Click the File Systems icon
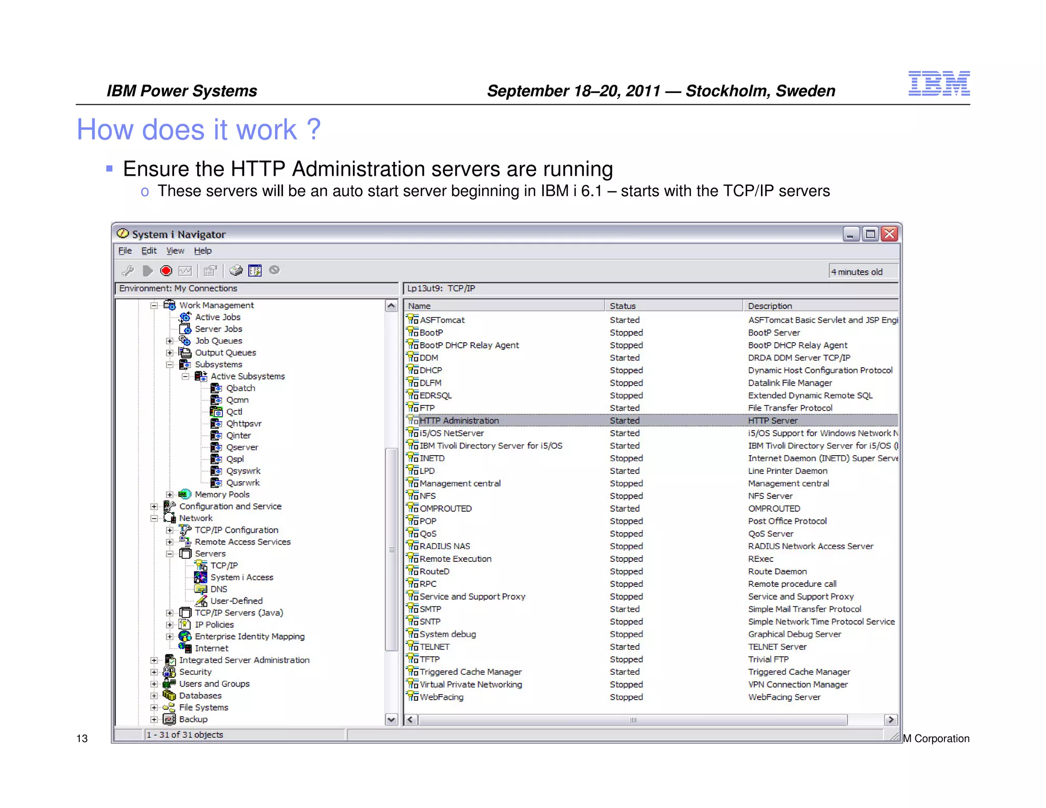 pos(169,707)
